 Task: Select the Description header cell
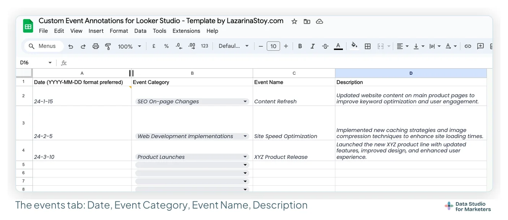(x=411, y=82)
